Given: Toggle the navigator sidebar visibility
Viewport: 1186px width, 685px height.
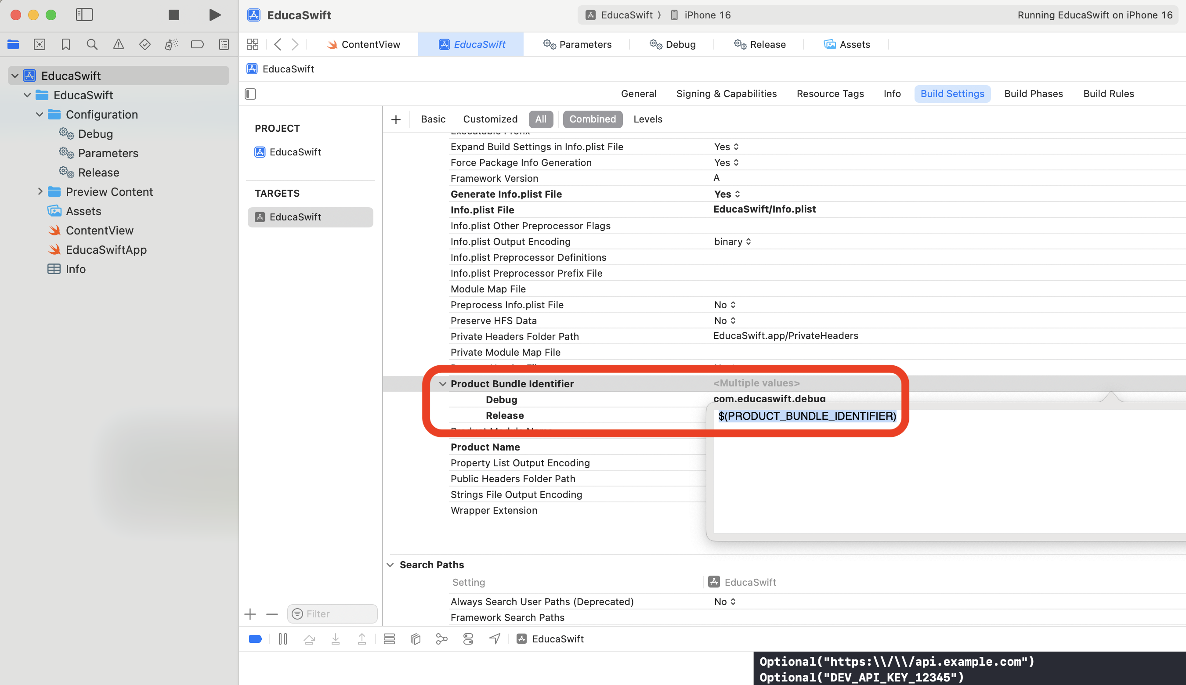Looking at the screenshot, I should coord(84,15).
